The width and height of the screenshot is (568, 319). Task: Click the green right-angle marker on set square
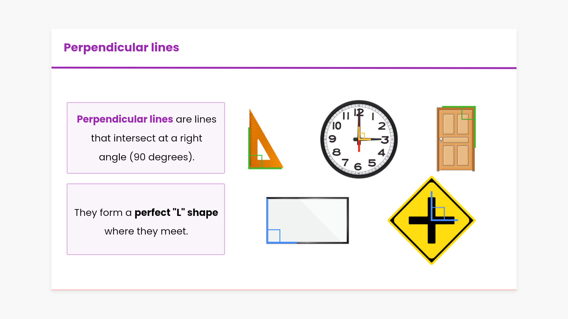tap(256, 161)
